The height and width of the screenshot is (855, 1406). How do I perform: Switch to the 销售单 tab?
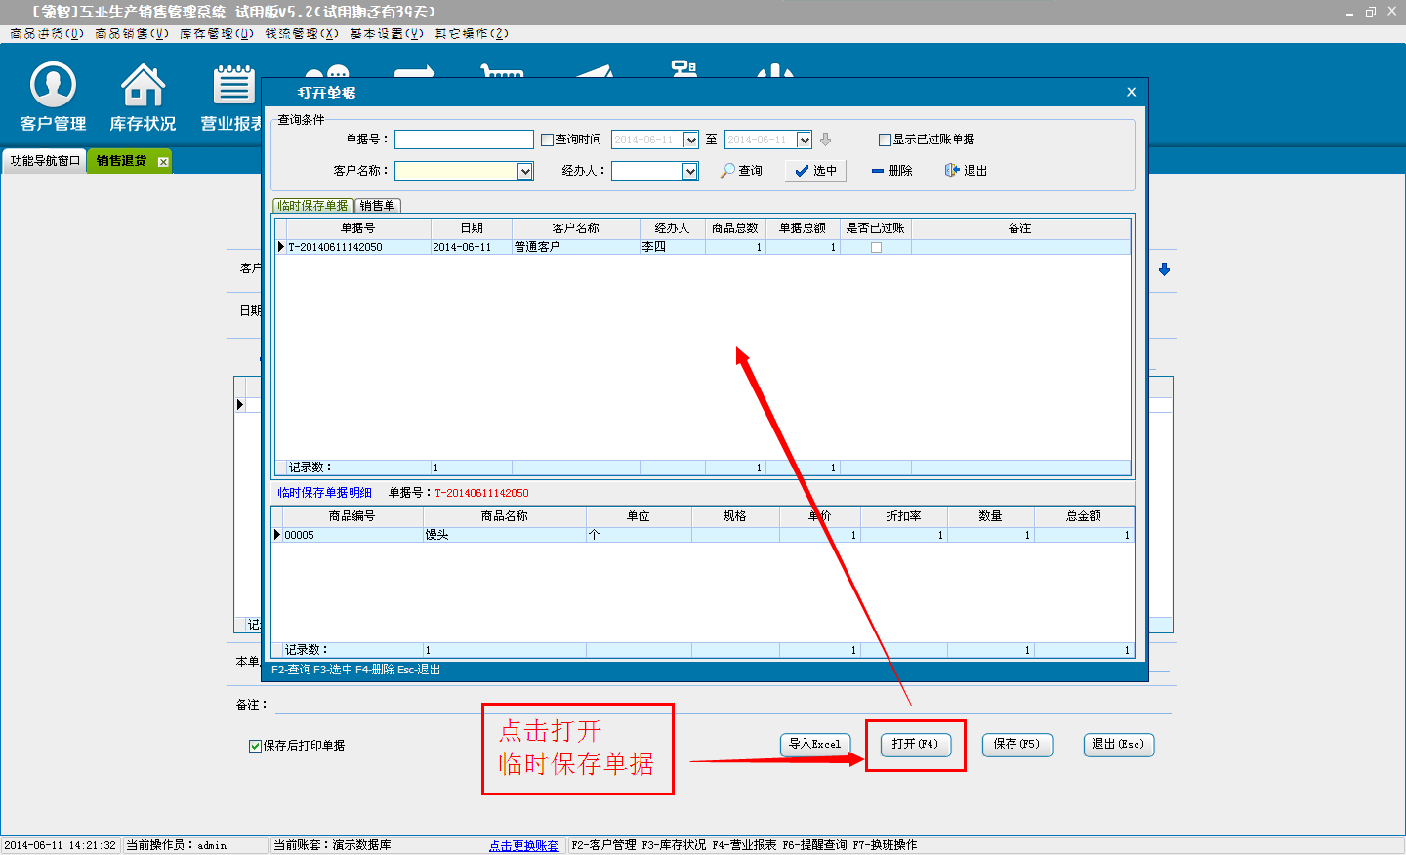click(x=378, y=206)
